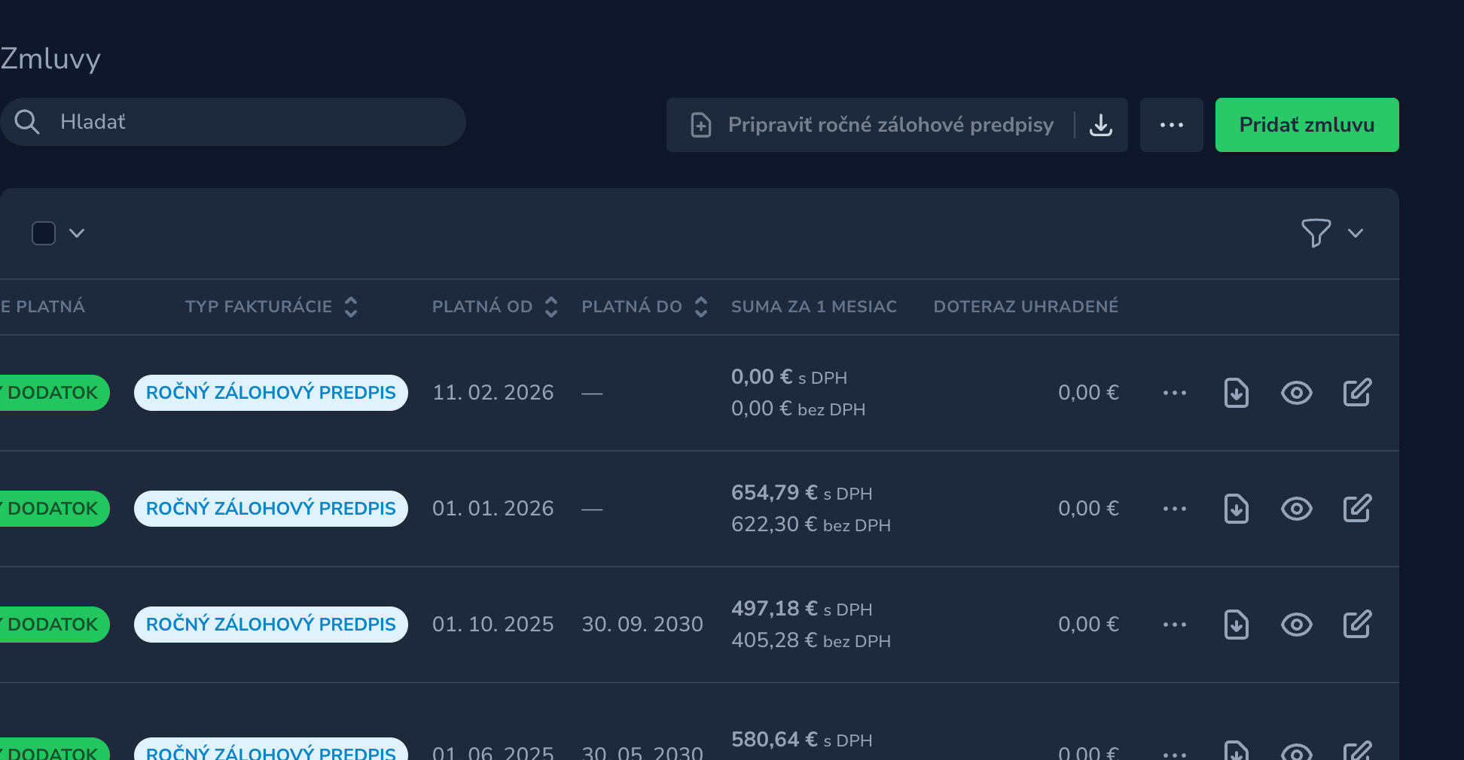This screenshot has height=760, width=1464.
Task: Click Pridať zmluvu button
Action: point(1307,125)
